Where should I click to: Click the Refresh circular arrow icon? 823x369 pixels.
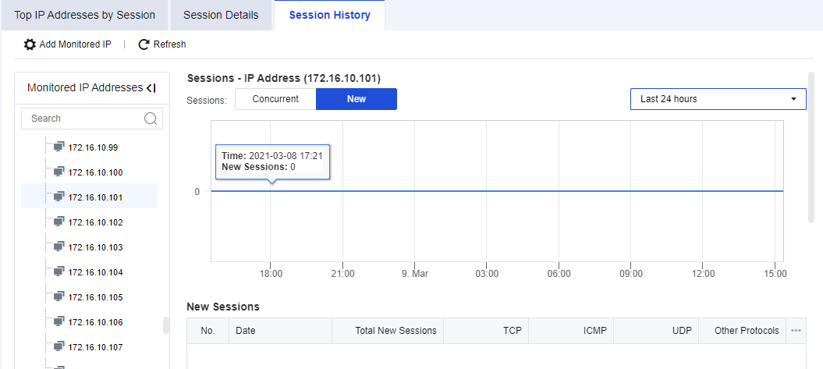(x=144, y=44)
